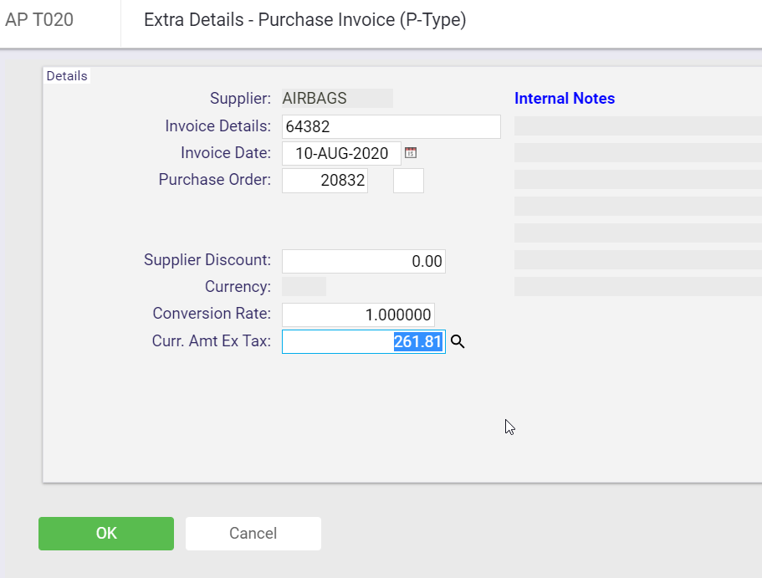Open the Invoice Date calendar picker
762x578 pixels.
click(x=411, y=153)
